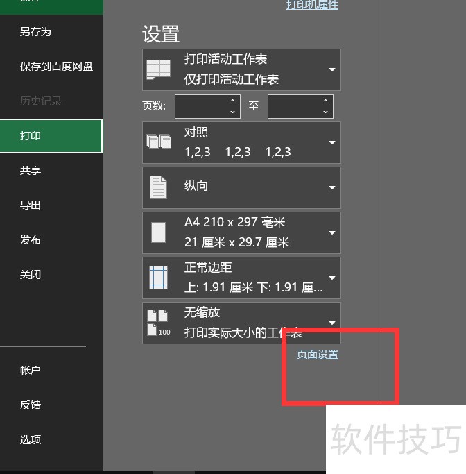Viewport: 466px width, 474px height.
Task: Click the starting page number field
Action: pyautogui.click(x=207, y=106)
